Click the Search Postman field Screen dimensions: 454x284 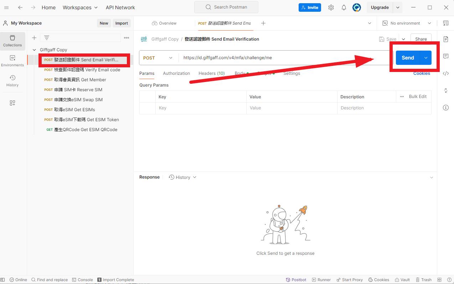pyautogui.click(x=226, y=7)
